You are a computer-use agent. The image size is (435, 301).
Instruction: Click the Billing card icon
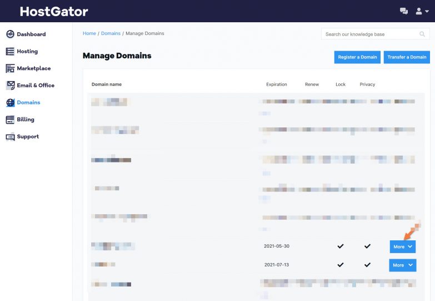click(x=10, y=120)
